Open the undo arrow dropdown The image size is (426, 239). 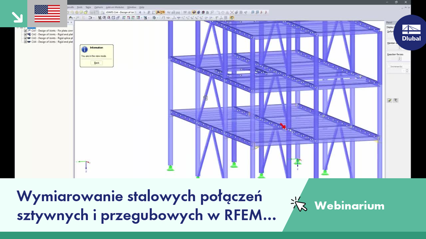point(93,18)
